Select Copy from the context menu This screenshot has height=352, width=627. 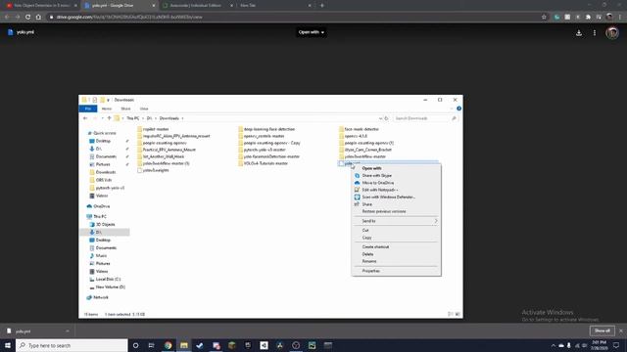click(366, 238)
